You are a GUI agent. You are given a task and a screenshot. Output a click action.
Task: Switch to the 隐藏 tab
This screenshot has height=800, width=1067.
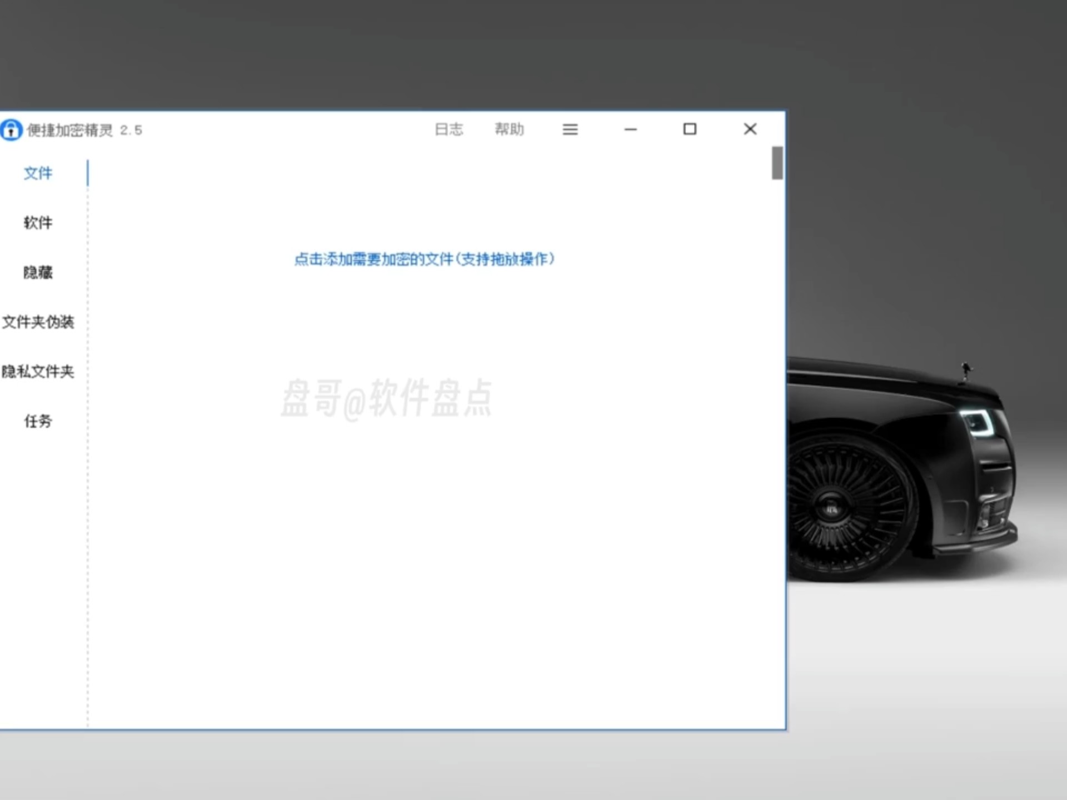point(38,272)
